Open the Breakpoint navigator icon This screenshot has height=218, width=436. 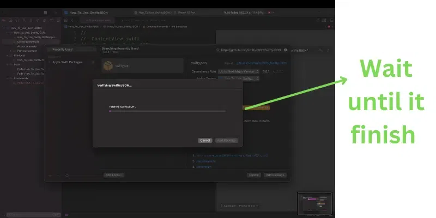[51, 20]
